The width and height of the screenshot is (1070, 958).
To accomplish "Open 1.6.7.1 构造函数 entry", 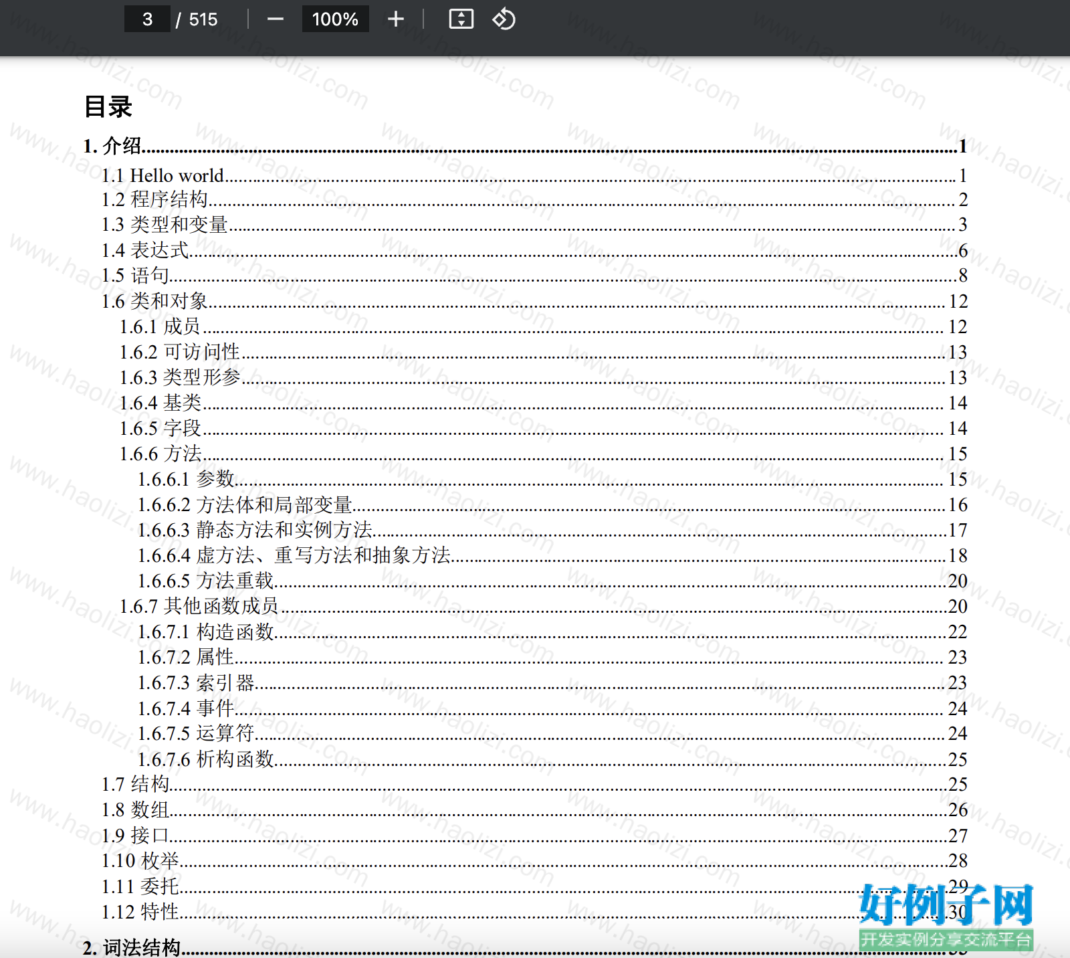I will tap(552, 632).
